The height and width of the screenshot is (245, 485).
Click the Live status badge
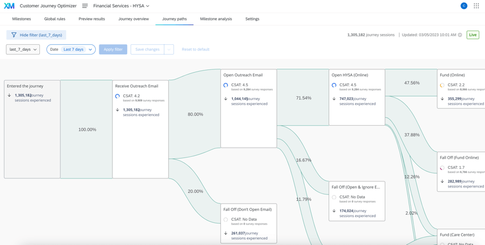[472, 35]
